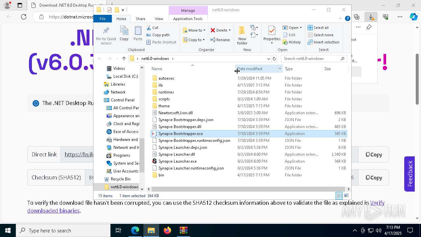Click Invert selection in the ribbon

323,42
